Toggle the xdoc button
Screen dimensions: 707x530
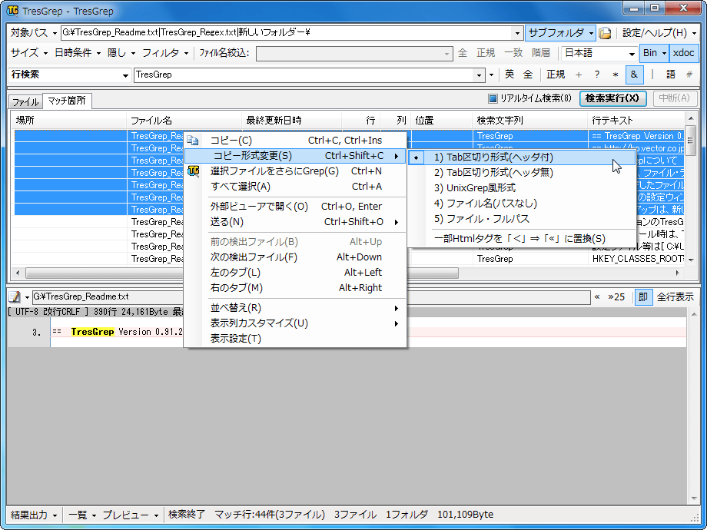(683, 53)
